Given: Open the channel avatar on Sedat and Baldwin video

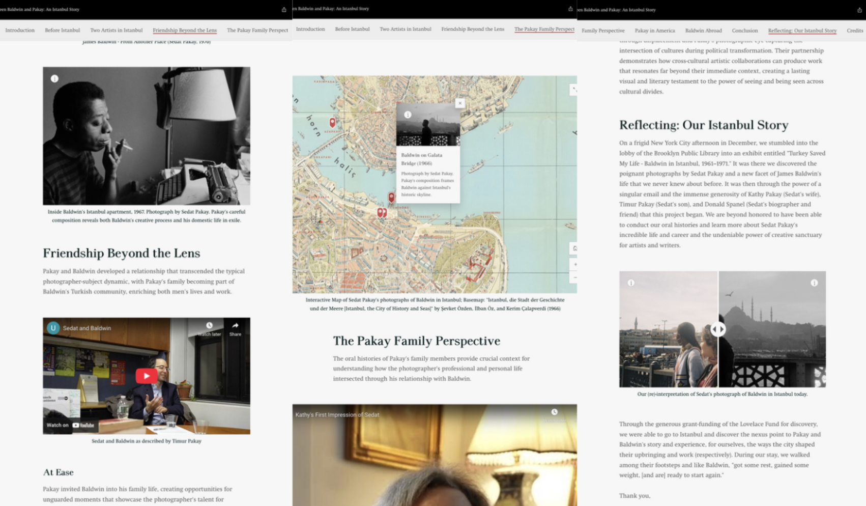Looking at the screenshot, I should [x=53, y=328].
